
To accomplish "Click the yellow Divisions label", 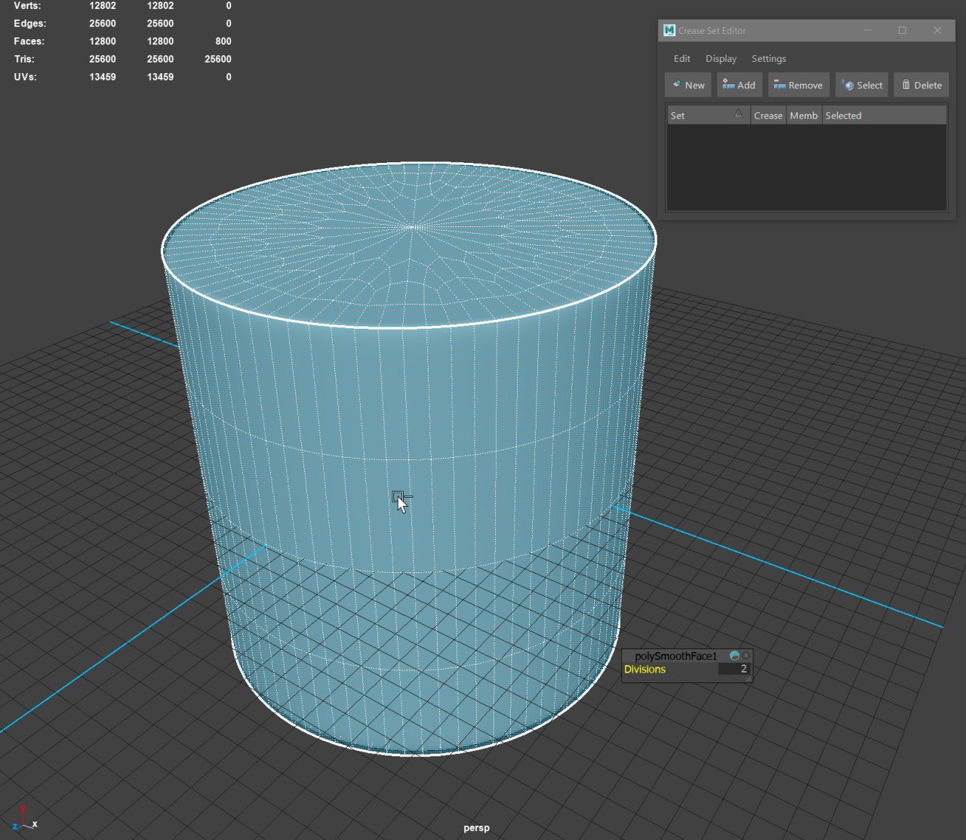I will 645,669.
